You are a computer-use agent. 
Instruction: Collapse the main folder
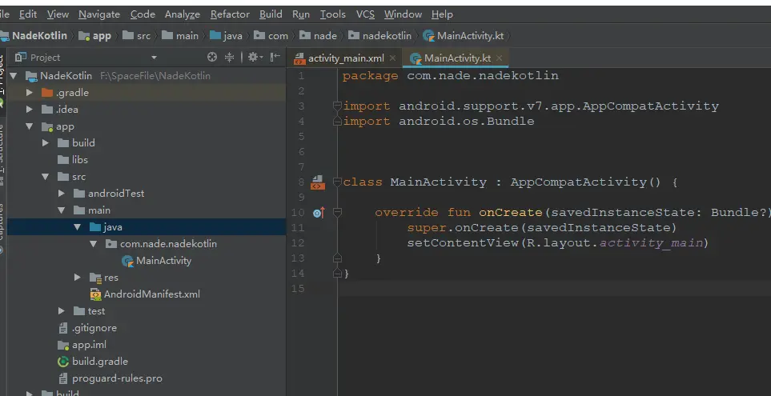[x=61, y=210]
